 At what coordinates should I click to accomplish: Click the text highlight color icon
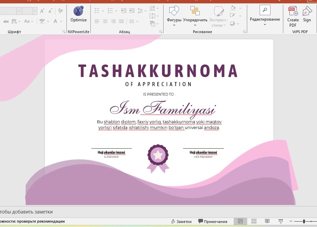tap(42, 21)
